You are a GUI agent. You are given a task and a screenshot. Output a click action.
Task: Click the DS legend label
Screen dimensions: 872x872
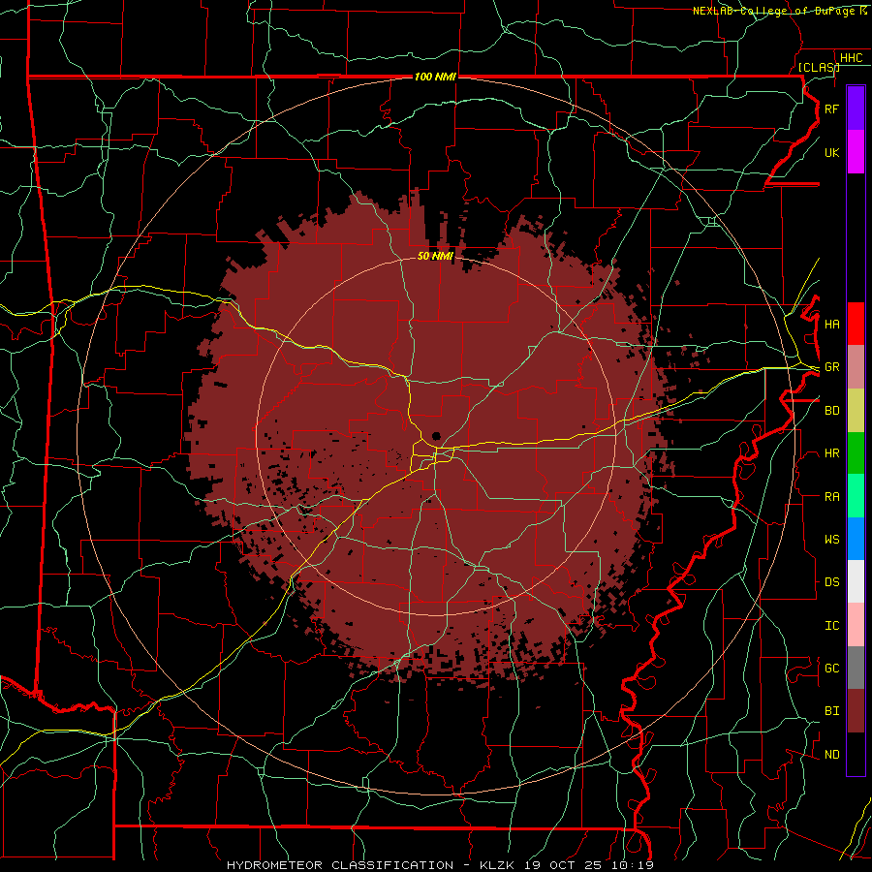[831, 582]
